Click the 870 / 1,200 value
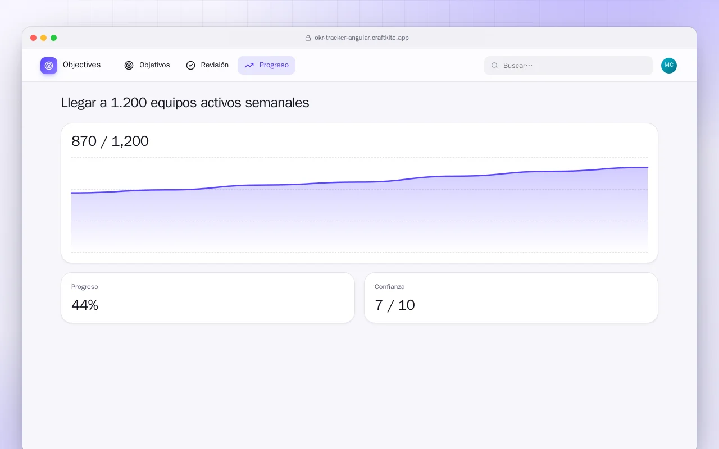 click(110, 141)
